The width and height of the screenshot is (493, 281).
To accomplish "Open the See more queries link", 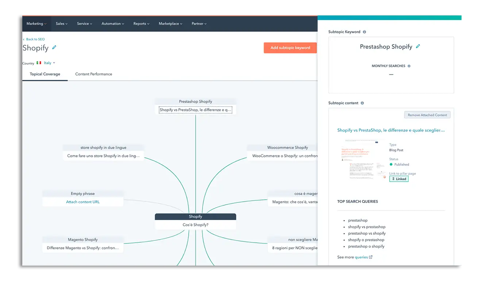I will click(x=361, y=257).
